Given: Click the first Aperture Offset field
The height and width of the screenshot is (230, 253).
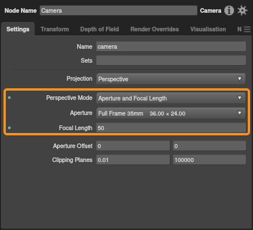Looking at the screenshot, I should coord(133,146).
